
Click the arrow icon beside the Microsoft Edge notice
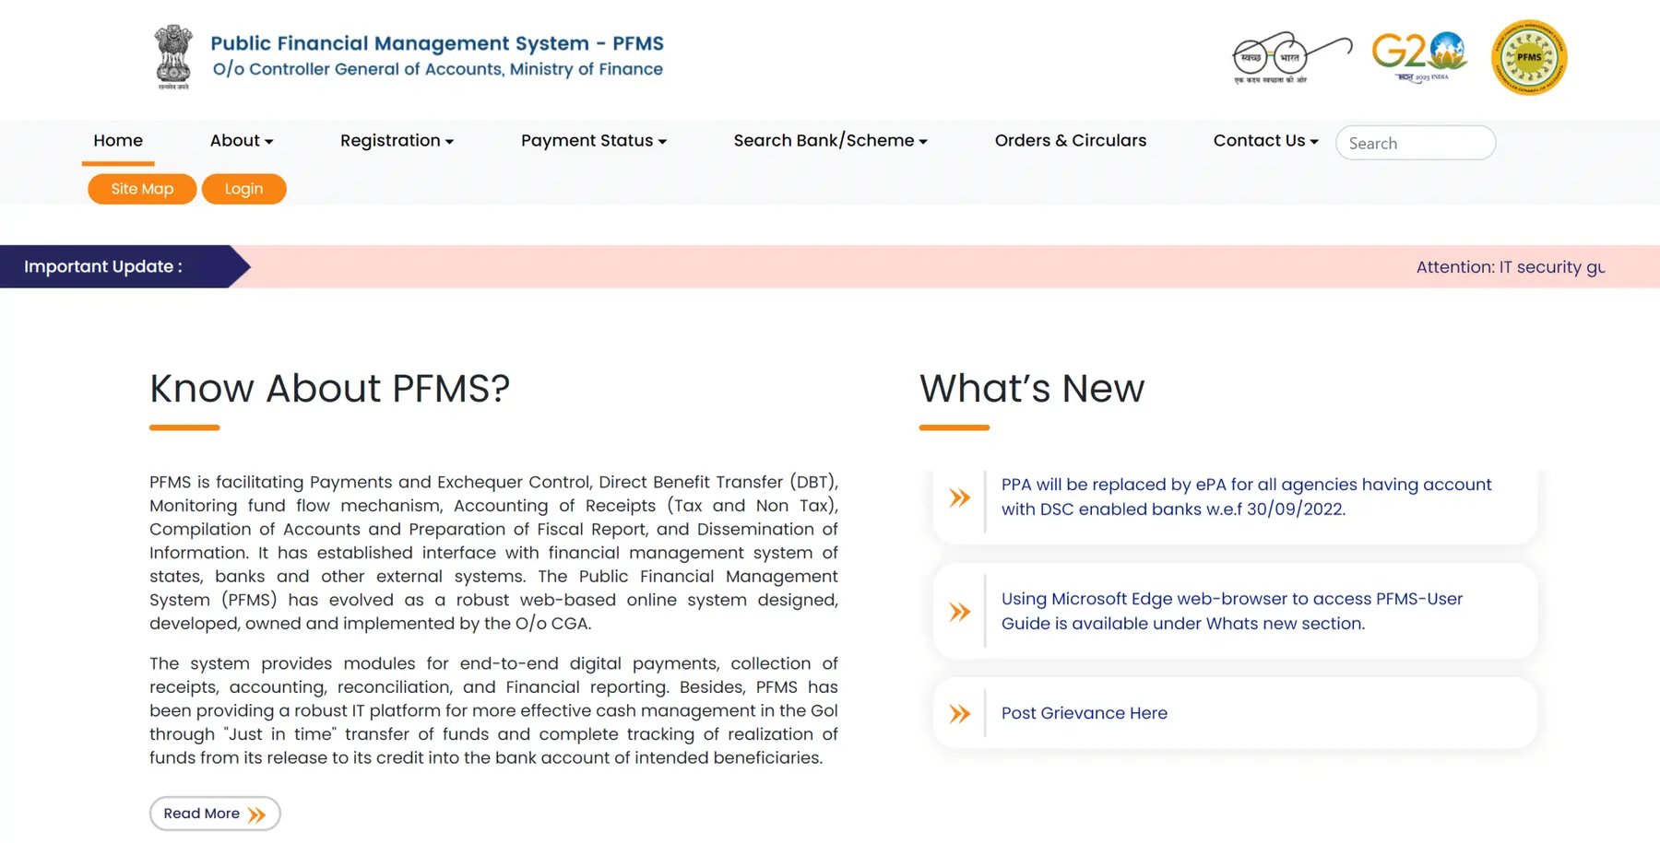(x=960, y=611)
